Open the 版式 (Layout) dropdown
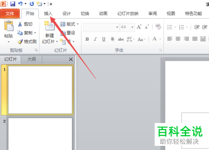 tap(69, 24)
